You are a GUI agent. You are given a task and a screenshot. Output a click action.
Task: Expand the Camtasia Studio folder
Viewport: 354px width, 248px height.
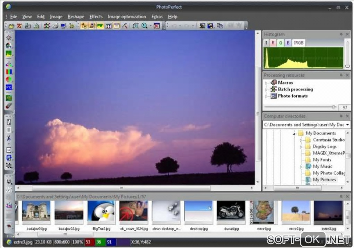tap(301, 140)
